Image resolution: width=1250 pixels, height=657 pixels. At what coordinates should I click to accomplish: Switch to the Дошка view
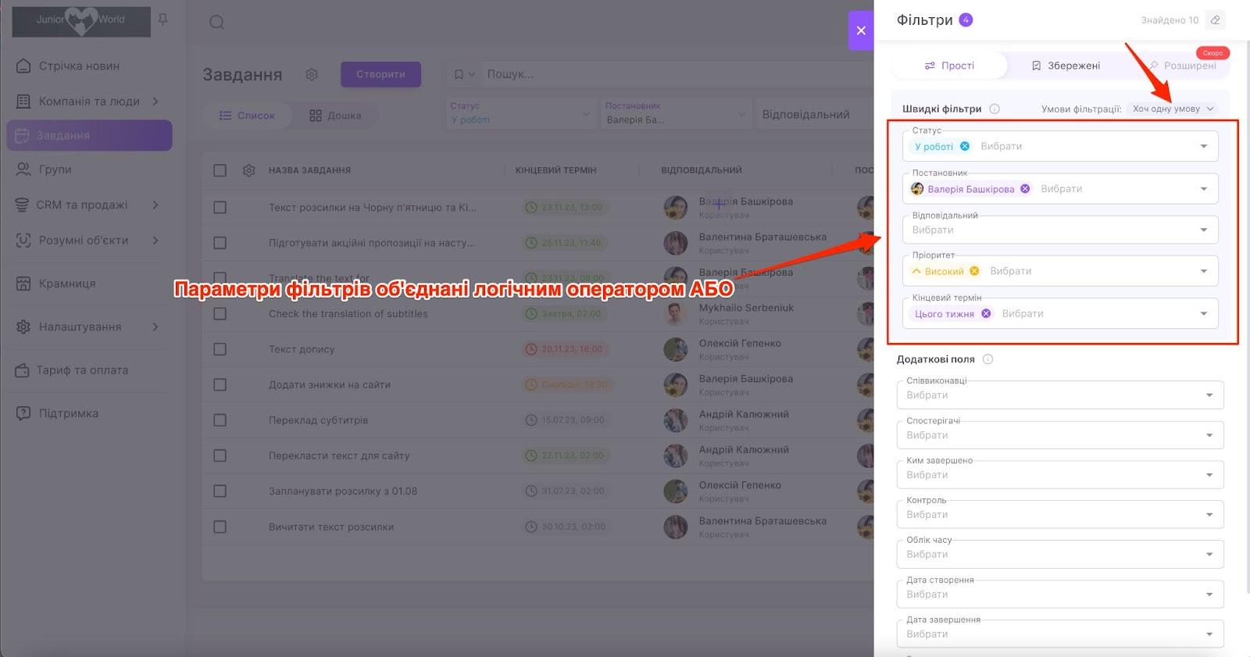pos(335,116)
